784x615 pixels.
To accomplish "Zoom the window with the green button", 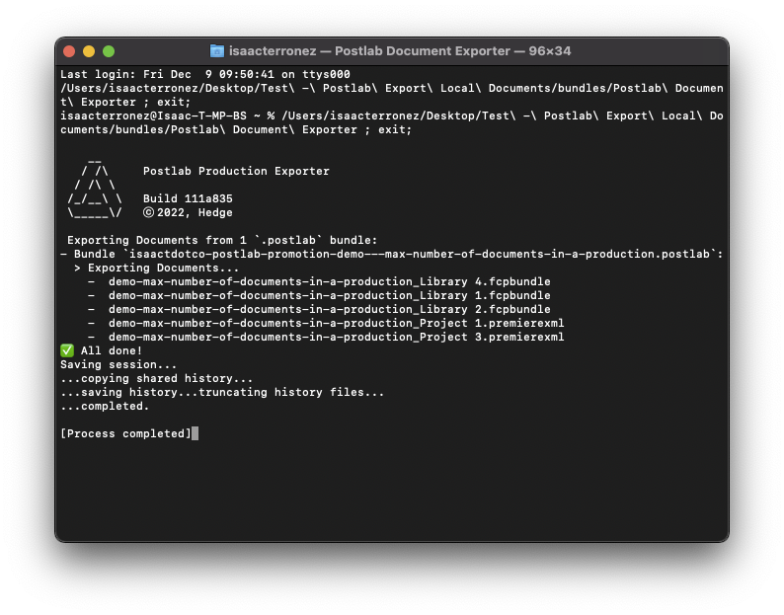I will click(x=109, y=51).
